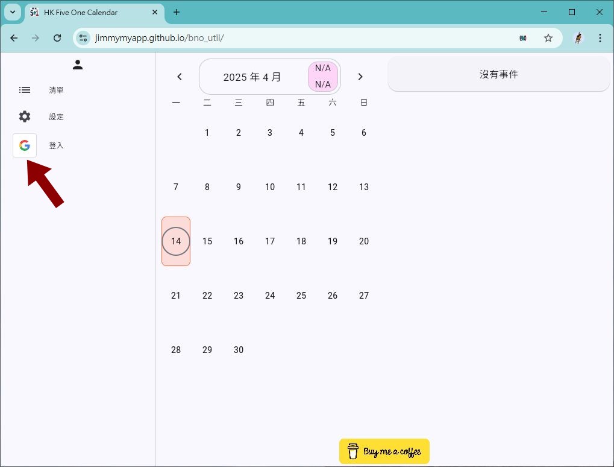The height and width of the screenshot is (467, 614).
Task: Click the Google sign-in logo button
Action: click(25, 145)
